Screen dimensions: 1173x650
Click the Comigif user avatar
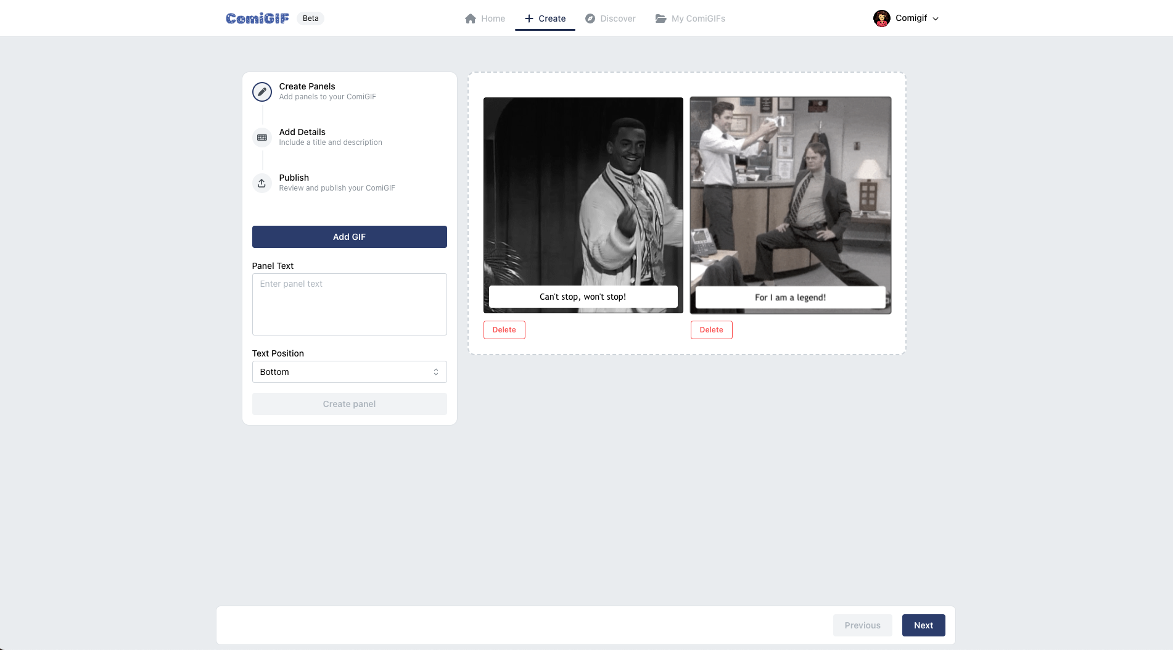coord(882,19)
